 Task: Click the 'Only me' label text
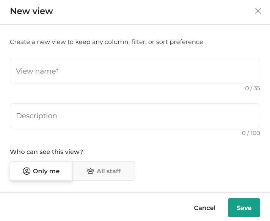(46, 171)
